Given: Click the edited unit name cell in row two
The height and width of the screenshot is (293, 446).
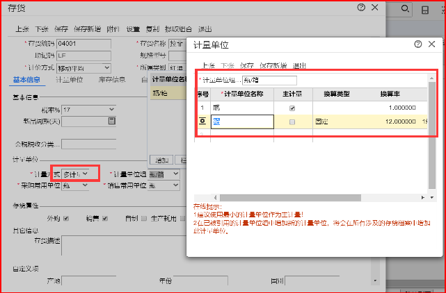Looking at the screenshot, I should (x=242, y=122).
